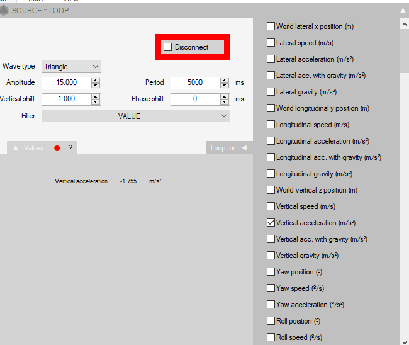Screen dimensions: 409x345
Task: Enable Vertical acc. with gravity checkbox
Action: [271, 239]
